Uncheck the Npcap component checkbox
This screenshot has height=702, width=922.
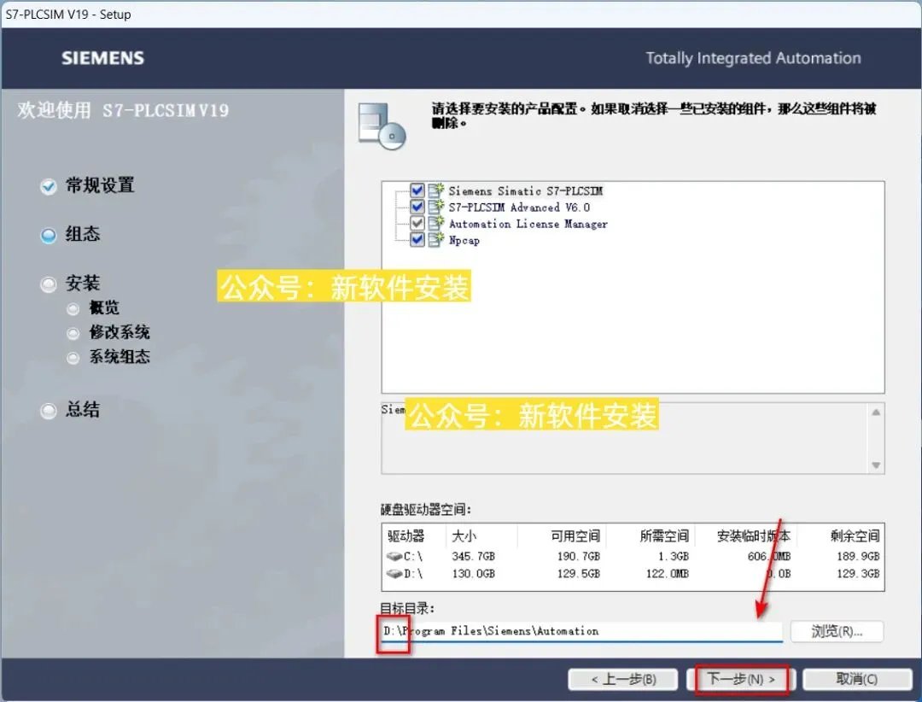point(417,240)
